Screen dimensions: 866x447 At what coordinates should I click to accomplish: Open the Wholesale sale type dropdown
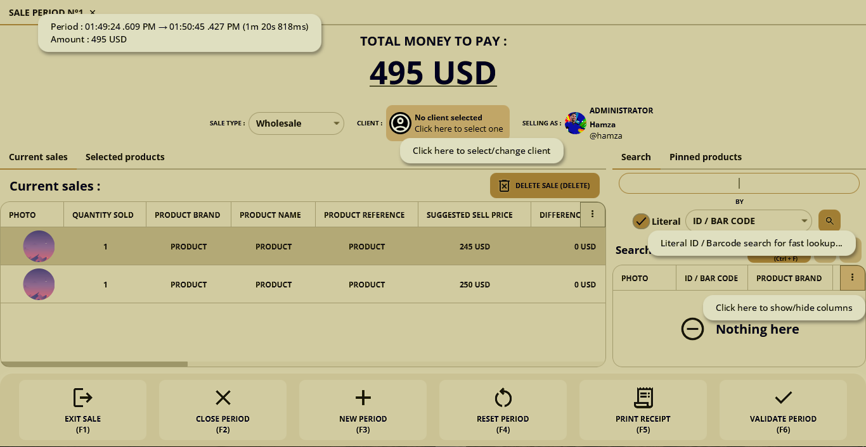[296, 123]
